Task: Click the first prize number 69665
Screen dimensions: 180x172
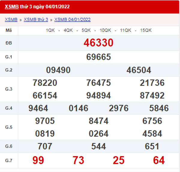Action: pyautogui.click(x=98, y=57)
